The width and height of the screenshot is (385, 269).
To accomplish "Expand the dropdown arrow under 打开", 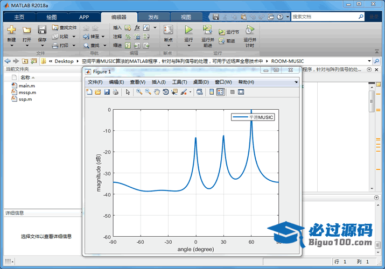I will 27,46.
